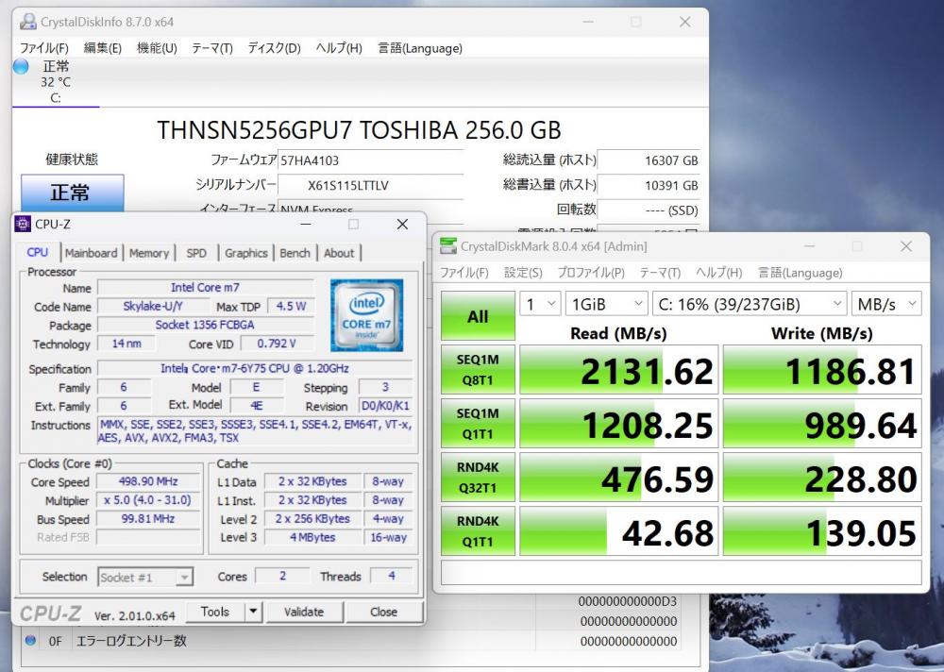Click the Intel Core m7 logo badge
The image size is (944, 672).
pos(366,315)
